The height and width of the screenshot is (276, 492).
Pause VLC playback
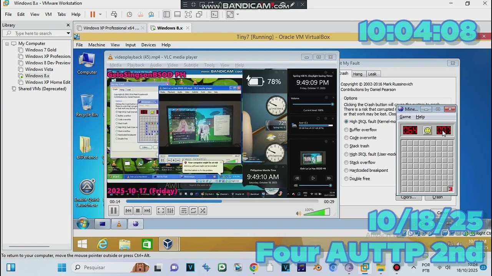pyautogui.click(x=113, y=210)
